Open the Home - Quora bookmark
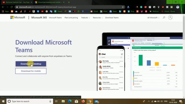Viewport: 185px width, 104px height. 168,11
